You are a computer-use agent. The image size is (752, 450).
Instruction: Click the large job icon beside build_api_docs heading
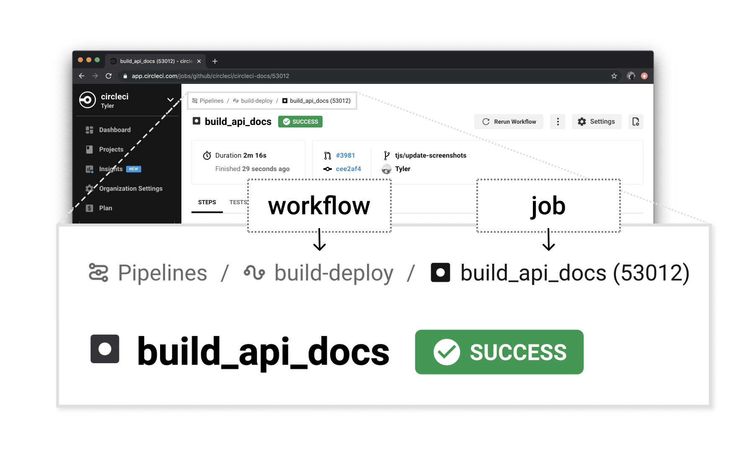tap(105, 349)
